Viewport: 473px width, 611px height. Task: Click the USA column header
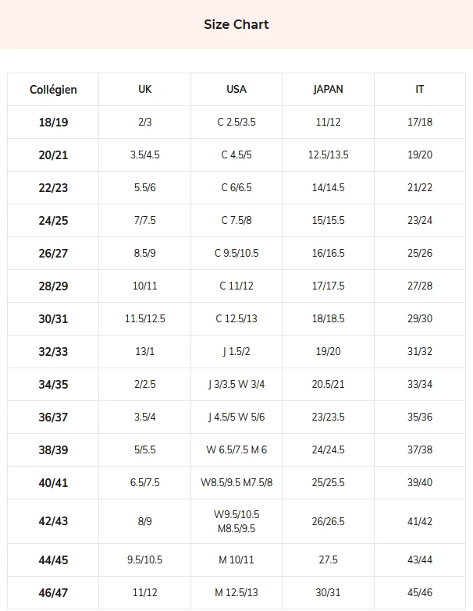tap(236, 90)
